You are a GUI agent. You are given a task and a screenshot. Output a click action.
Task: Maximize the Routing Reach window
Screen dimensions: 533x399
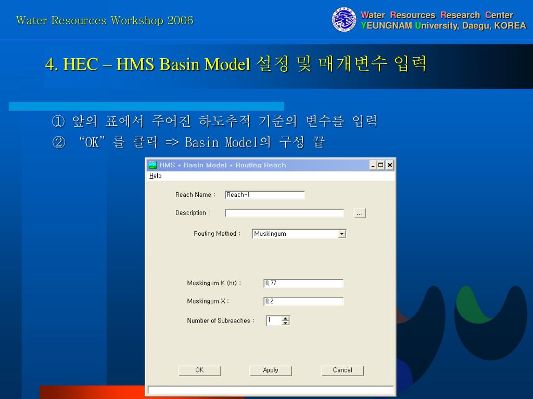tap(381, 165)
